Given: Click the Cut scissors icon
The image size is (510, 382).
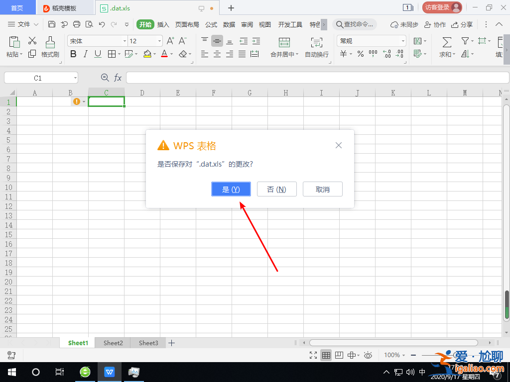Looking at the screenshot, I should 32,41.
